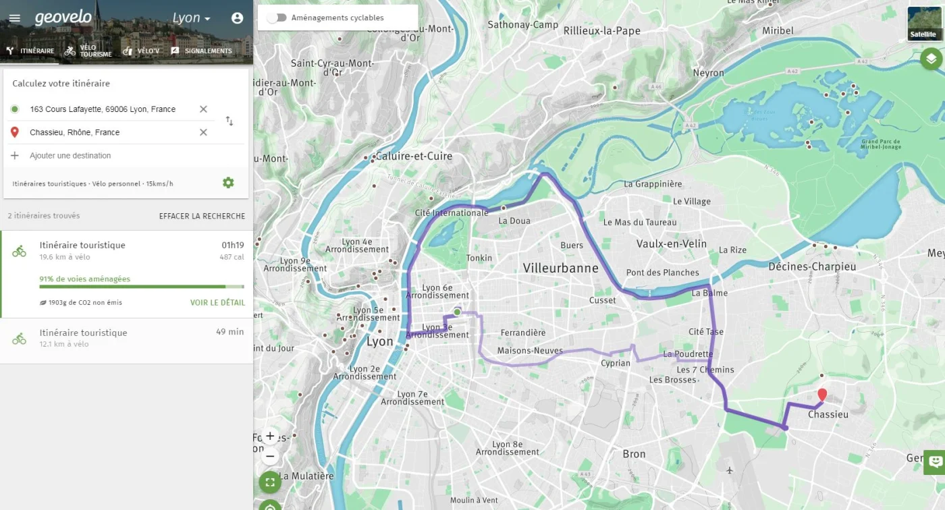Click the Villeurbanne map label

(x=560, y=268)
